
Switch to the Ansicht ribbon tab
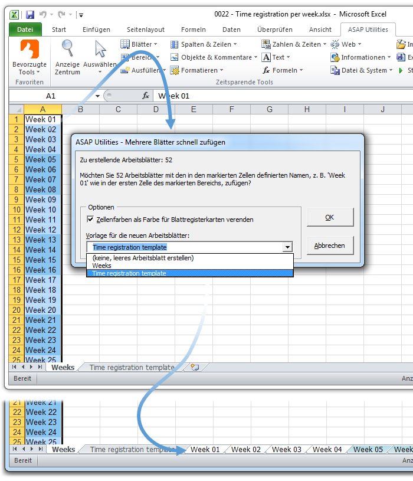(320, 30)
